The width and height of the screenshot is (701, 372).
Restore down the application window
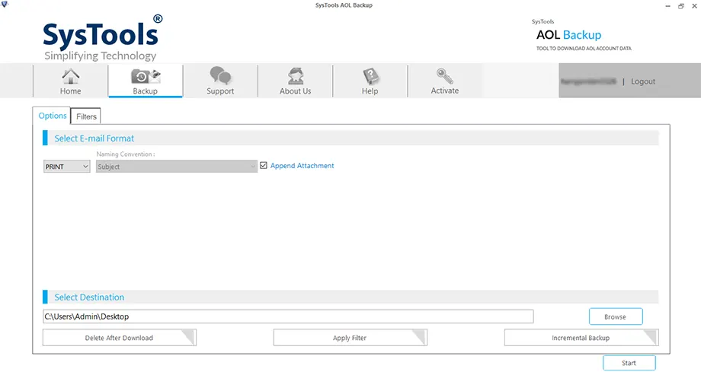tap(681, 6)
